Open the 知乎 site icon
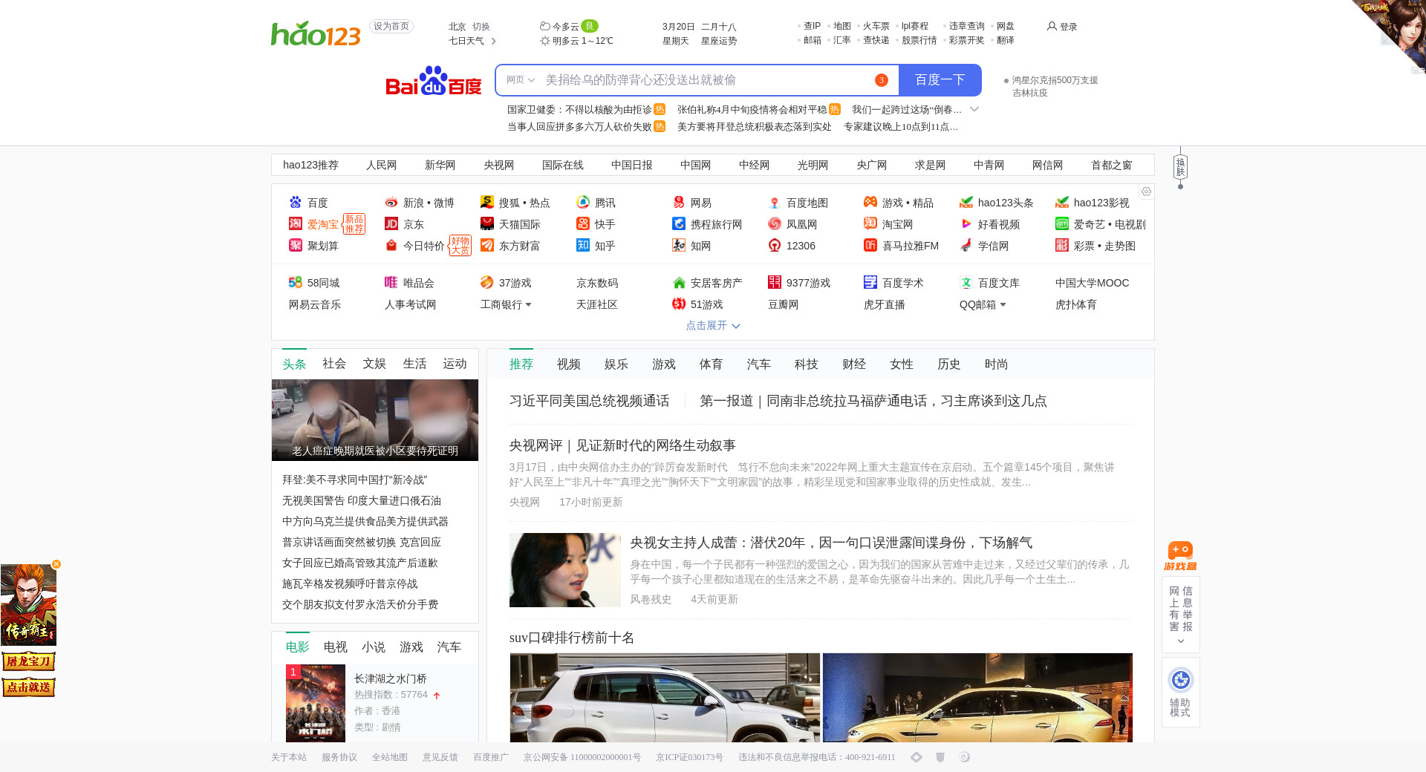The image size is (1426, 772). (x=583, y=246)
